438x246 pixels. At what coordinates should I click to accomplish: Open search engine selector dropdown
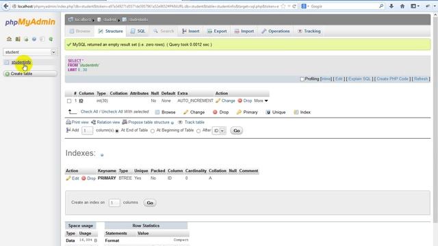click(305, 6)
